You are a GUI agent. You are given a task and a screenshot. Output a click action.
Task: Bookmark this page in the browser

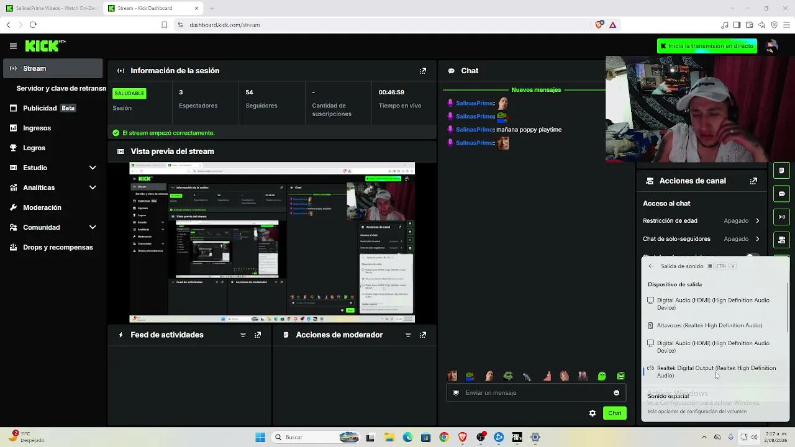(x=164, y=25)
